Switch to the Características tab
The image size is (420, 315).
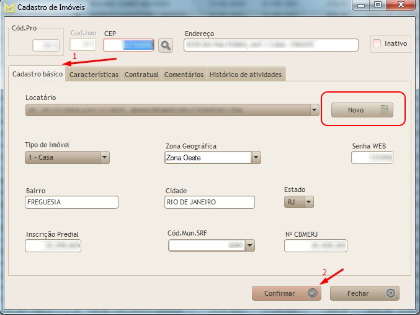tap(94, 75)
